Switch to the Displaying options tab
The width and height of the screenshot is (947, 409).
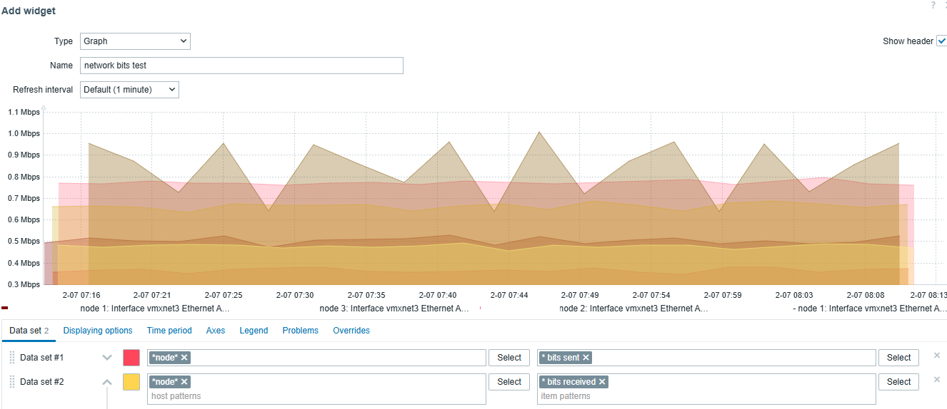click(x=98, y=331)
